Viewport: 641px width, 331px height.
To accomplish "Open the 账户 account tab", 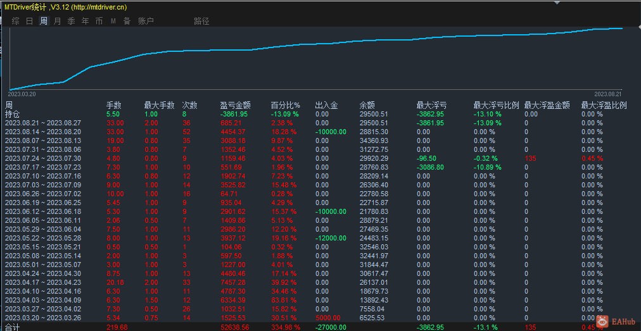I will point(146,22).
